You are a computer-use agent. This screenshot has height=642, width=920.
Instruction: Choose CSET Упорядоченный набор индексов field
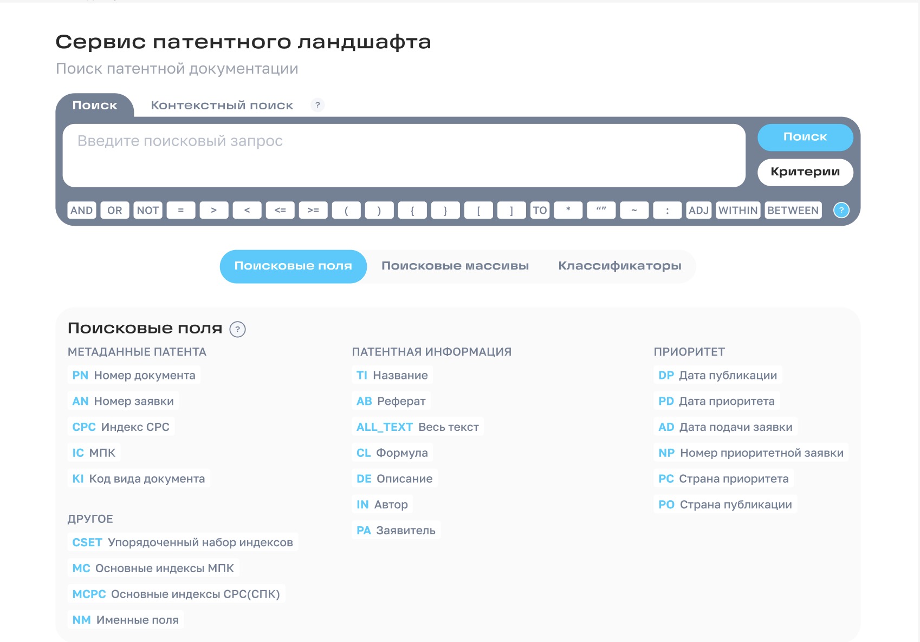[183, 542]
